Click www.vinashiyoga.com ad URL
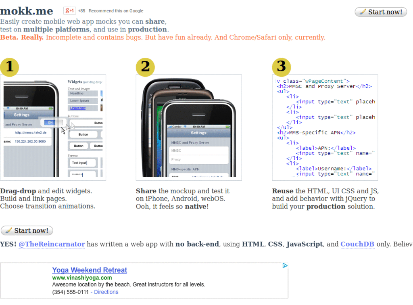Screen dimensions: 413x305 [x=82, y=278]
